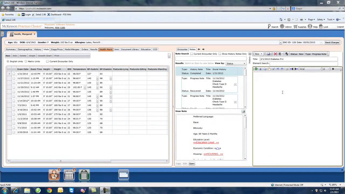Switch to the Encounter tab

[x=182, y=49]
